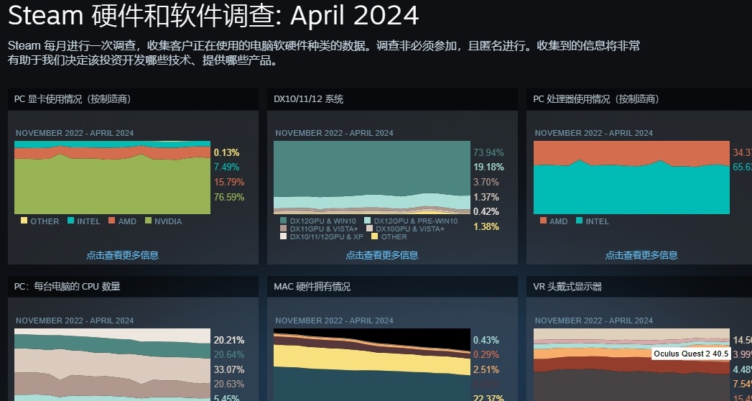Viewport: 752px width, 401px height.
Task: Click the 73.94% value in DX chart
Action: point(488,152)
